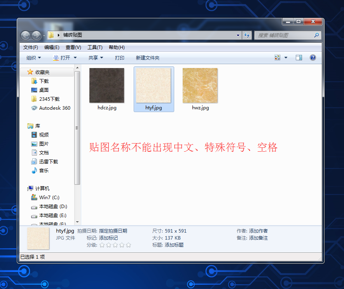Rate the file three stars
344x289 pixels.
[x=115, y=245]
